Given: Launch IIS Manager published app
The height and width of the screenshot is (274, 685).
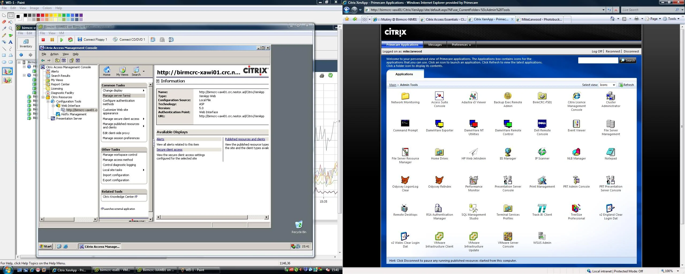Looking at the screenshot, I should pos(508,154).
